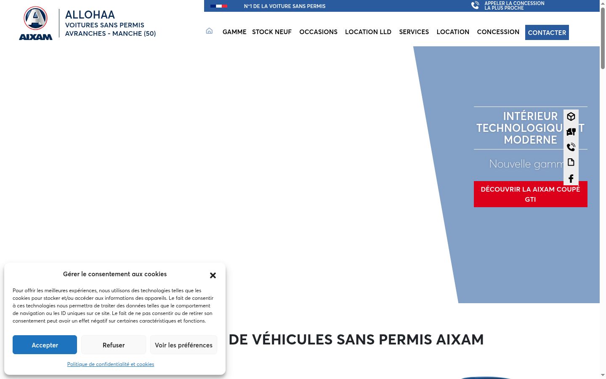This screenshot has height=379, width=606.
Task: Click 'N°1 DE LA VOITURE SANS PERMIS' text
Action: [x=285, y=6]
